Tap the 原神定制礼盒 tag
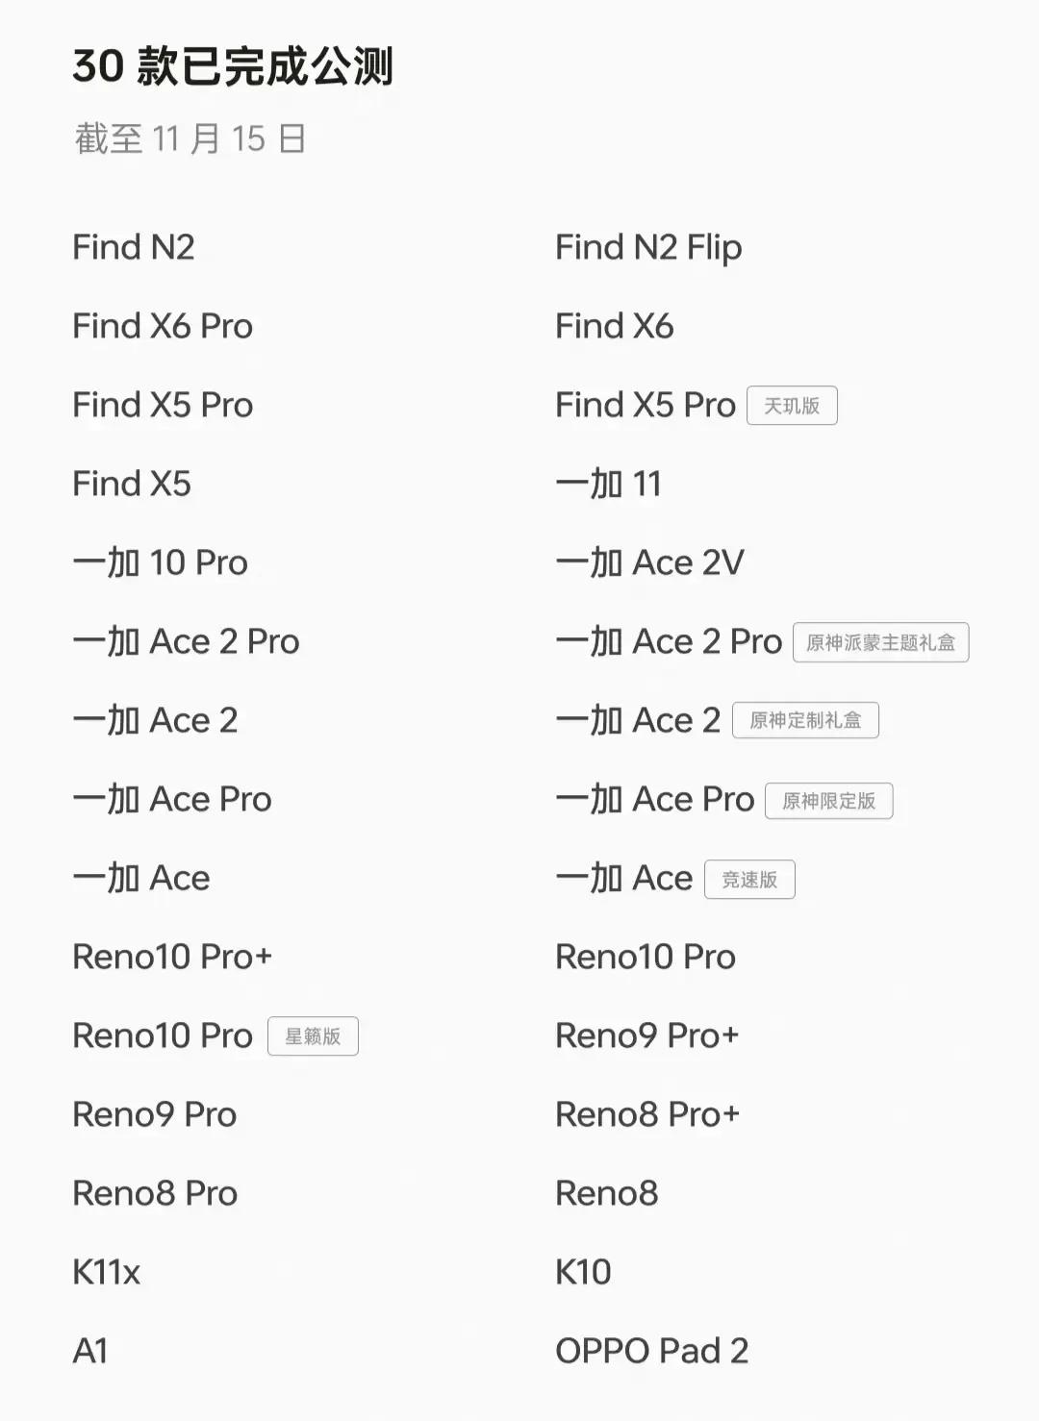 (805, 720)
